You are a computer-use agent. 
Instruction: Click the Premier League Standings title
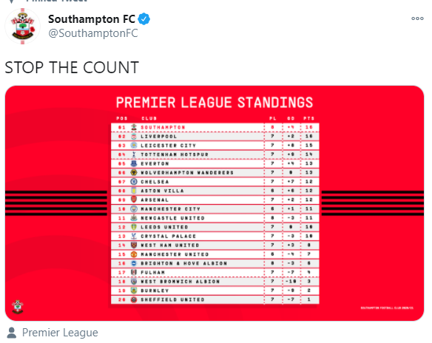[x=215, y=103]
